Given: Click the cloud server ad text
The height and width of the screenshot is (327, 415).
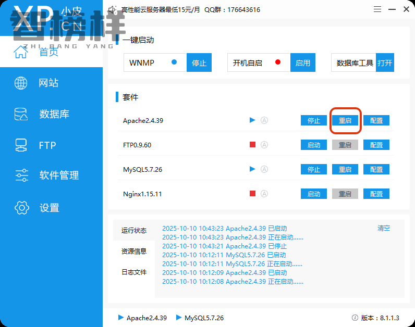Looking at the screenshot, I should click(x=161, y=10).
